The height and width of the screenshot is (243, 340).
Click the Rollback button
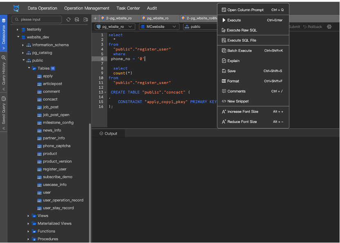[313, 27]
